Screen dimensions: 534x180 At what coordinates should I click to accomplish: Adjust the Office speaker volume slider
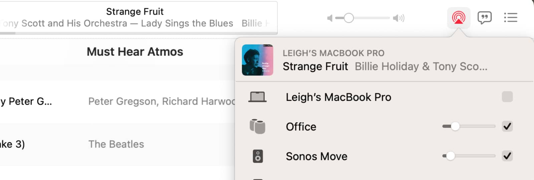(469, 126)
